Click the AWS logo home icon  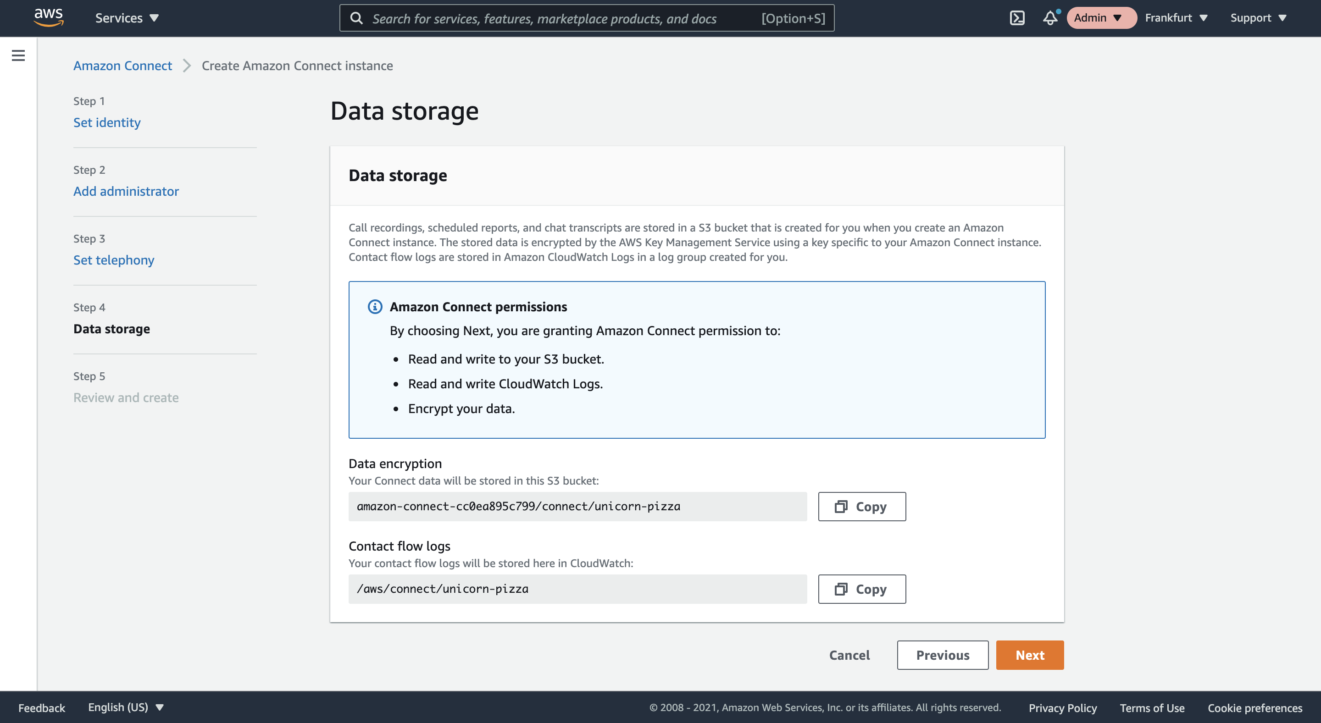pyautogui.click(x=49, y=17)
